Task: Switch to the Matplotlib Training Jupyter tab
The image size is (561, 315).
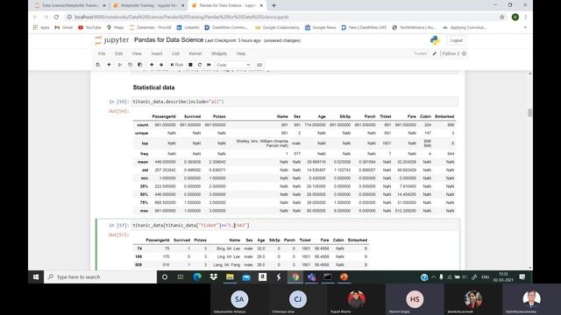Action: click(x=148, y=5)
